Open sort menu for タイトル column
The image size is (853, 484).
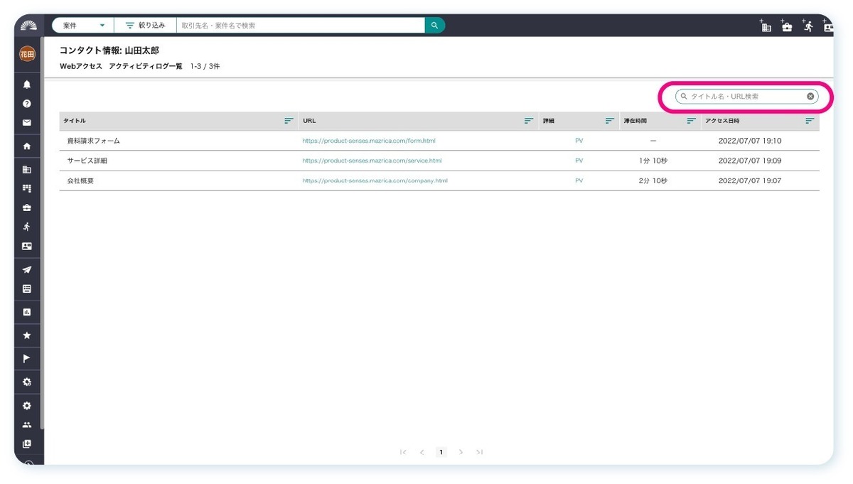pyautogui.click(x=289, y=122)
